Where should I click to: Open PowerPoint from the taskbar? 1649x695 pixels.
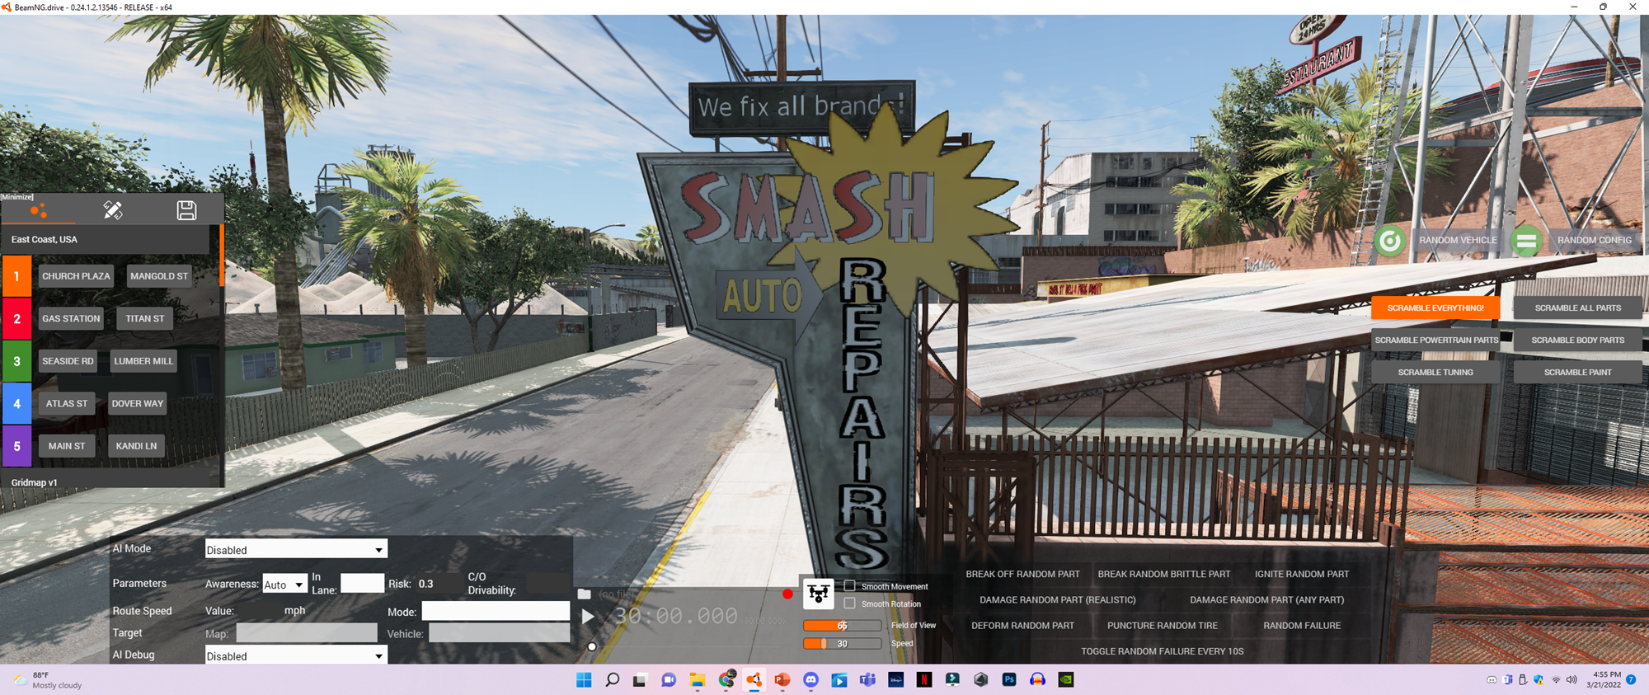pyautogui.click(x=782, y=680)
